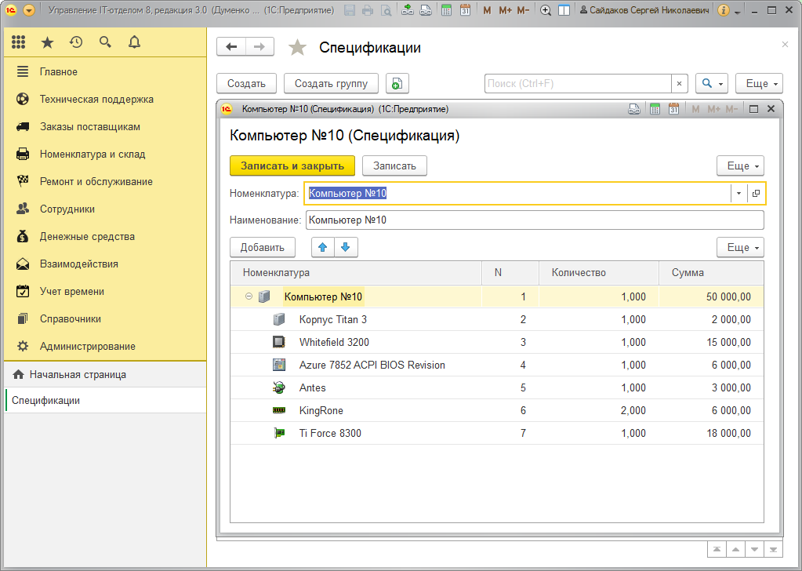The image size is (802, 571).
Task: Open list Еще dropdown next to search
Action: coord(759,83)
